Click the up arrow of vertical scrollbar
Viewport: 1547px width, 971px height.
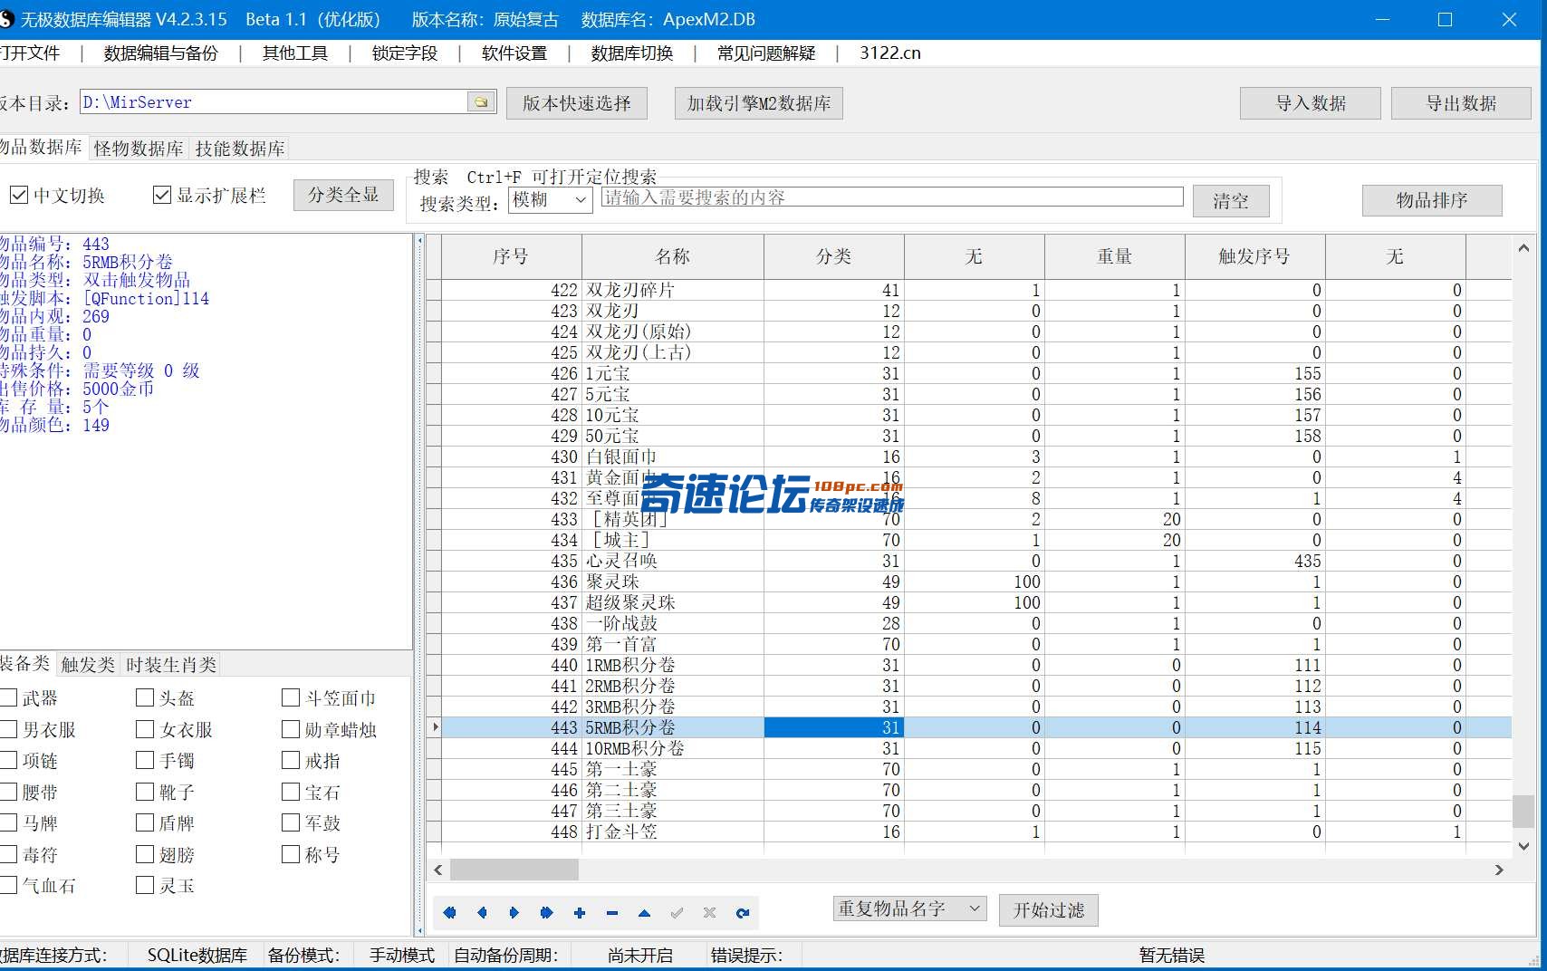(x=1523, y=247)
